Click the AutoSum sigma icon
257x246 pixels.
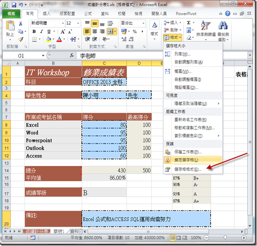(x=189, y=23)
